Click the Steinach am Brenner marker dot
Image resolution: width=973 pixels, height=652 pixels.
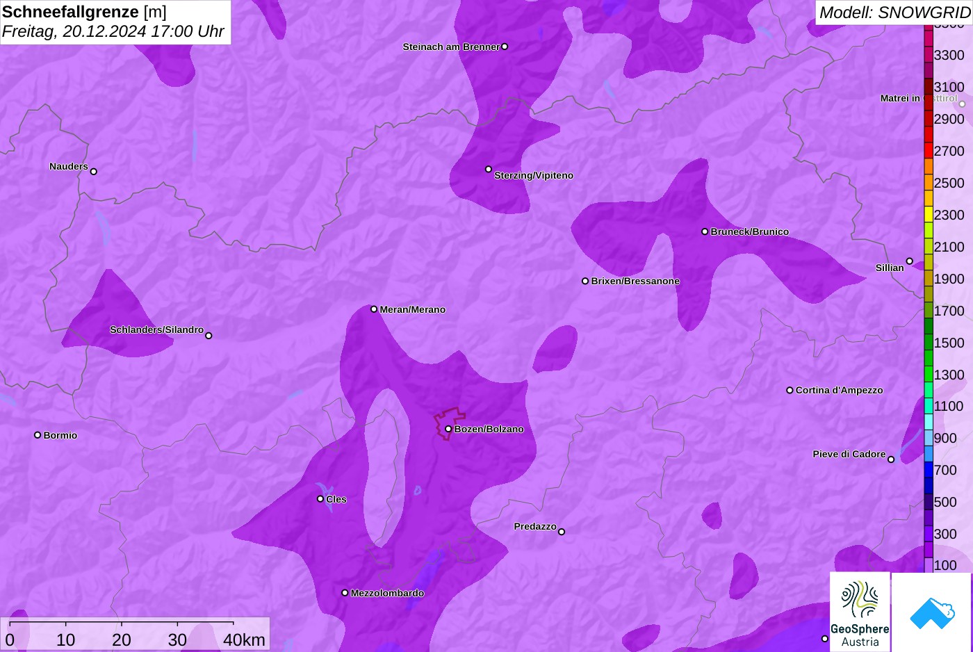pyautogui.click(x=505, y=47)
